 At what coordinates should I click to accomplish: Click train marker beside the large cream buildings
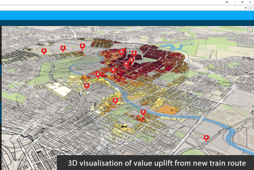(x=87, y=86)
